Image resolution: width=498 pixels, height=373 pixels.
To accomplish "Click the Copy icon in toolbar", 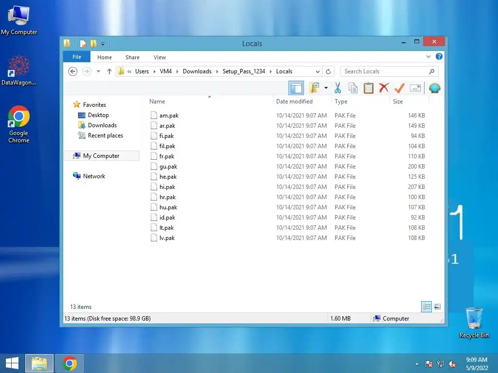I will [x=353, y=88].
